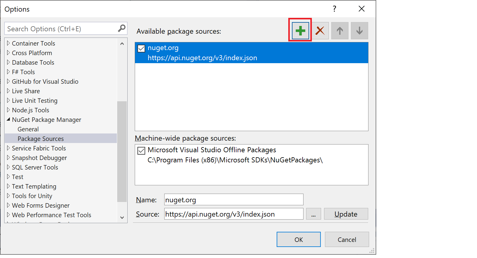Select the Package Sources tree item
477x258 pixels.
tap(41, 139)
